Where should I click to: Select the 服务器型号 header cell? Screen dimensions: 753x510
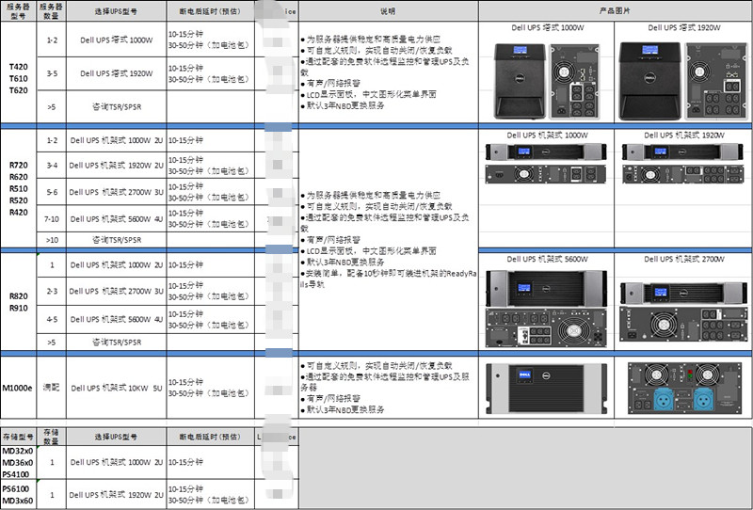18,11
